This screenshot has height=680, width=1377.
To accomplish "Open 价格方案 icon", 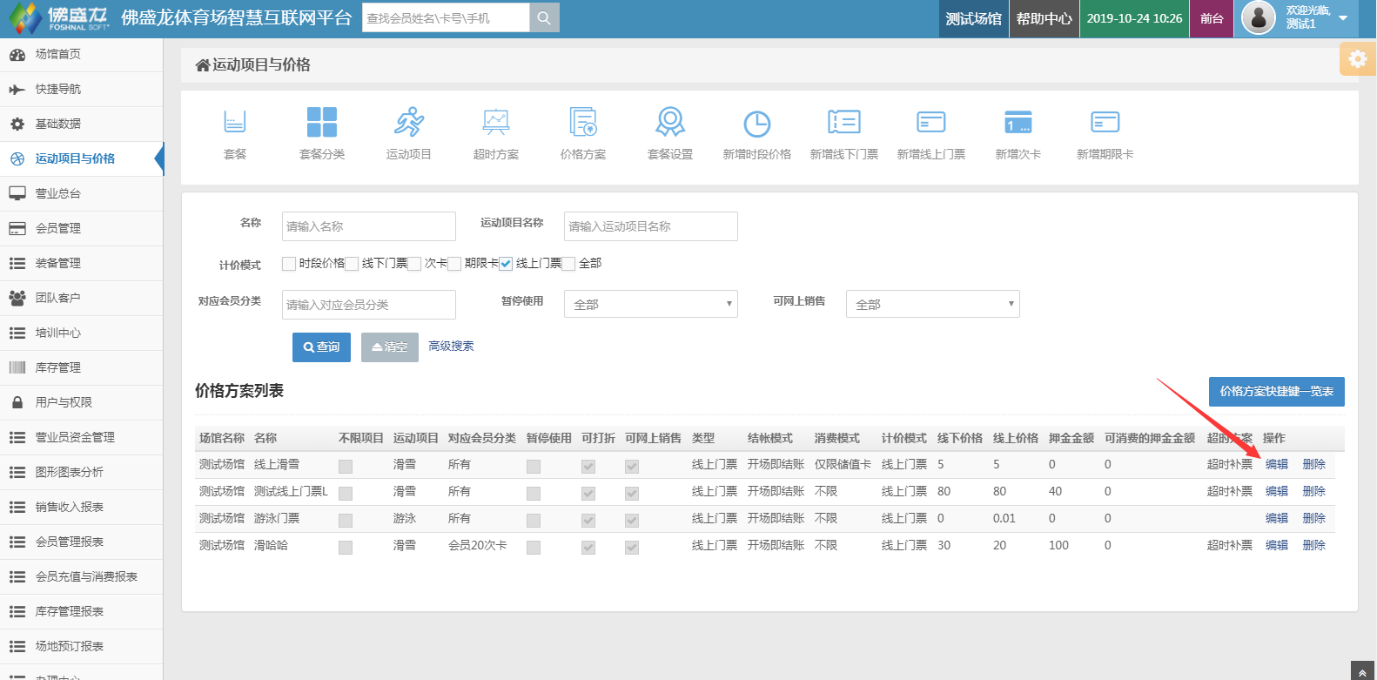I will (x=583, y=122).
